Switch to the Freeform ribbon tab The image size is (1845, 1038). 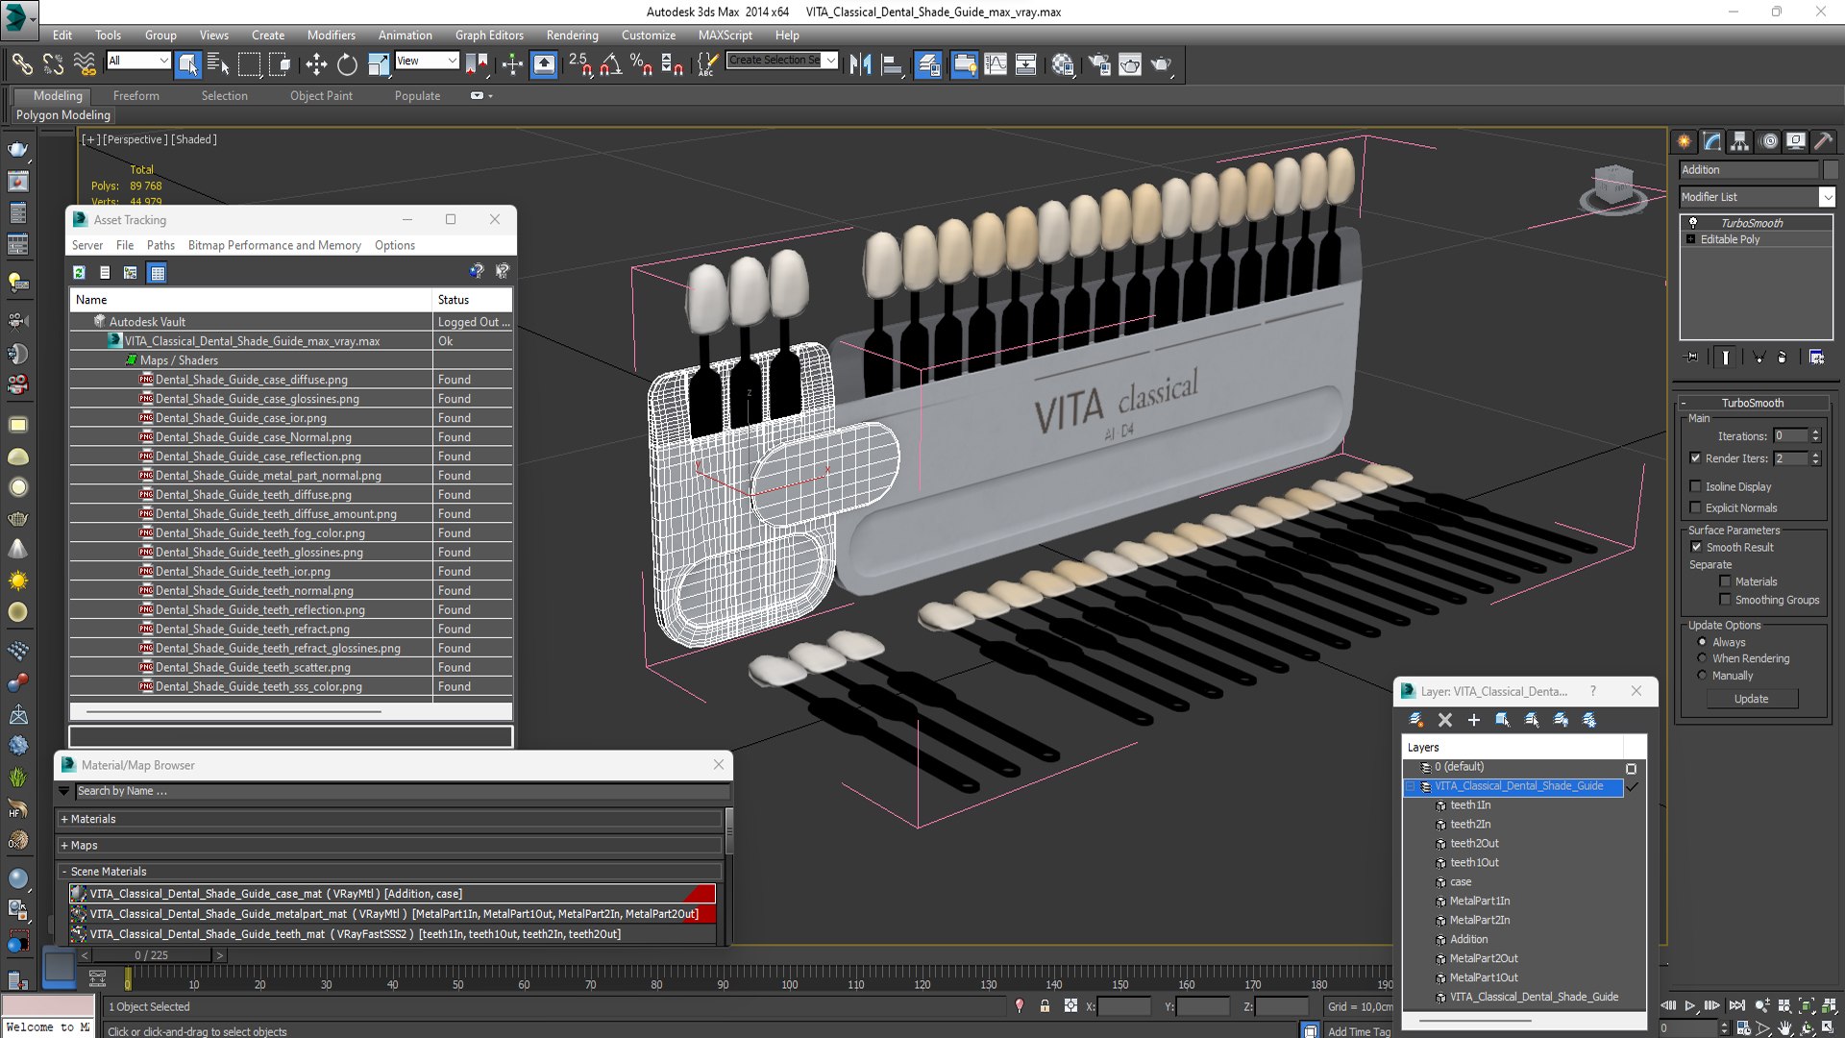coord(135,95)
